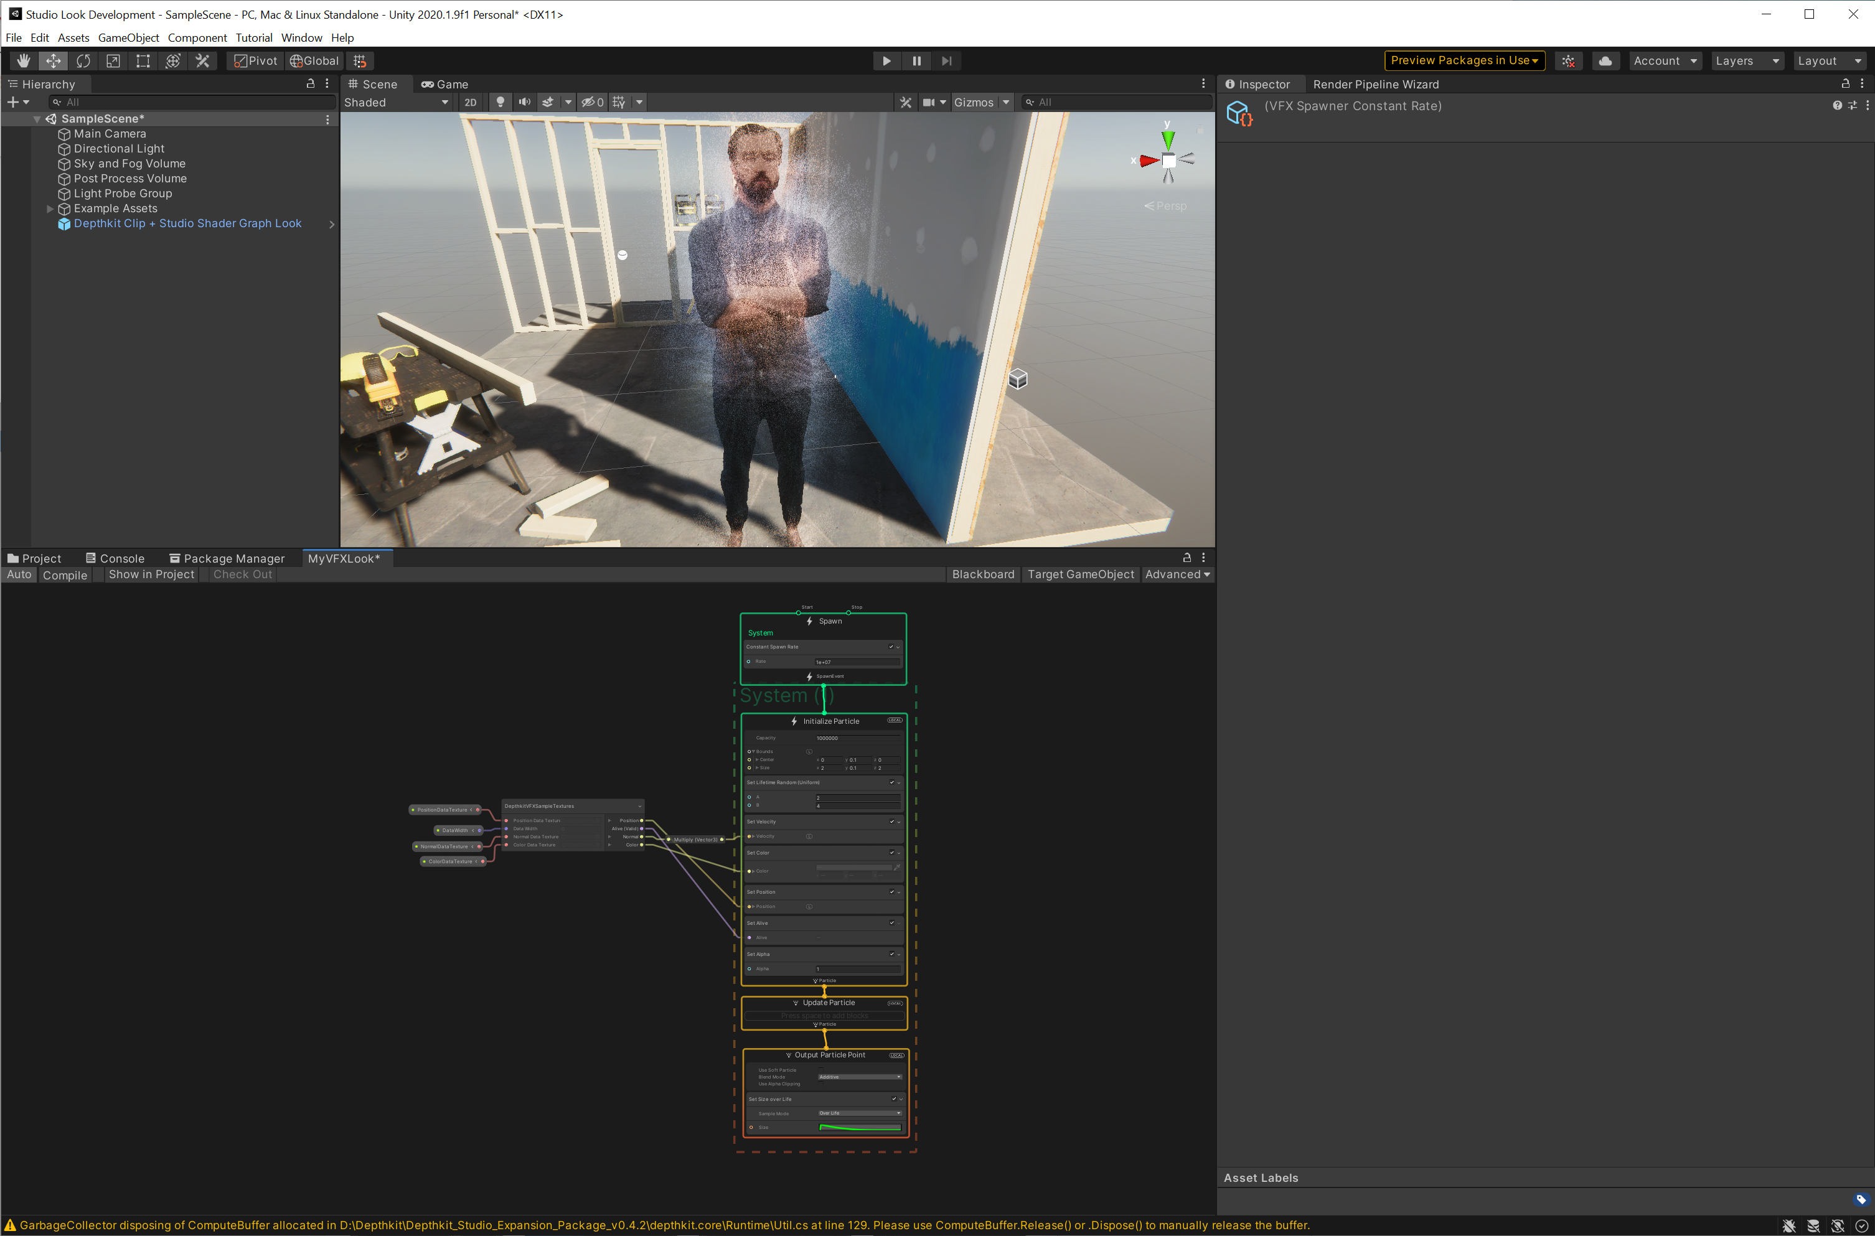Viewport: 1875px width, 1236px height.
Task: Select the Hand tool in toolbar
Action: pos(23,61)
